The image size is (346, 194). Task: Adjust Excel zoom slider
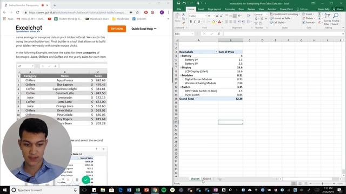point(322,183)
